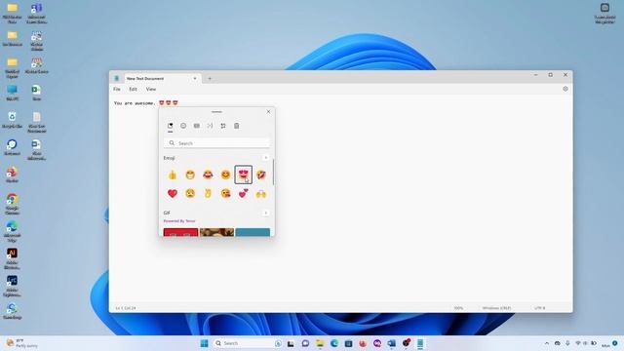Insert the rolling on floor laughing emoji
This screenshot has width=624, height=351.
pyautogui.click(x=261, y=175)
